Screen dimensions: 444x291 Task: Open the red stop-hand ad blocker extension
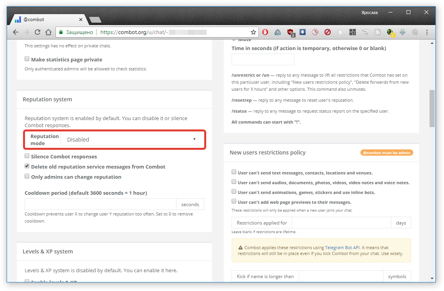coord(265,32)
